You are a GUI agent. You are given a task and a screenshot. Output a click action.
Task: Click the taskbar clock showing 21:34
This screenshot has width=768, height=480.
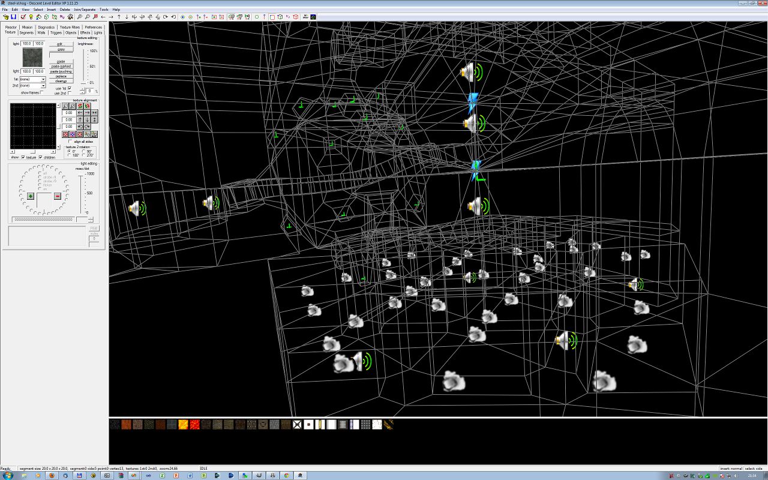tap(752, 475)
